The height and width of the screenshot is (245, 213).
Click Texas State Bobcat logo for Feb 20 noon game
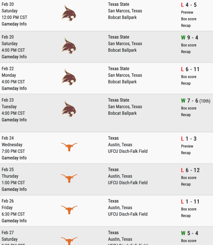click(69, 13)
